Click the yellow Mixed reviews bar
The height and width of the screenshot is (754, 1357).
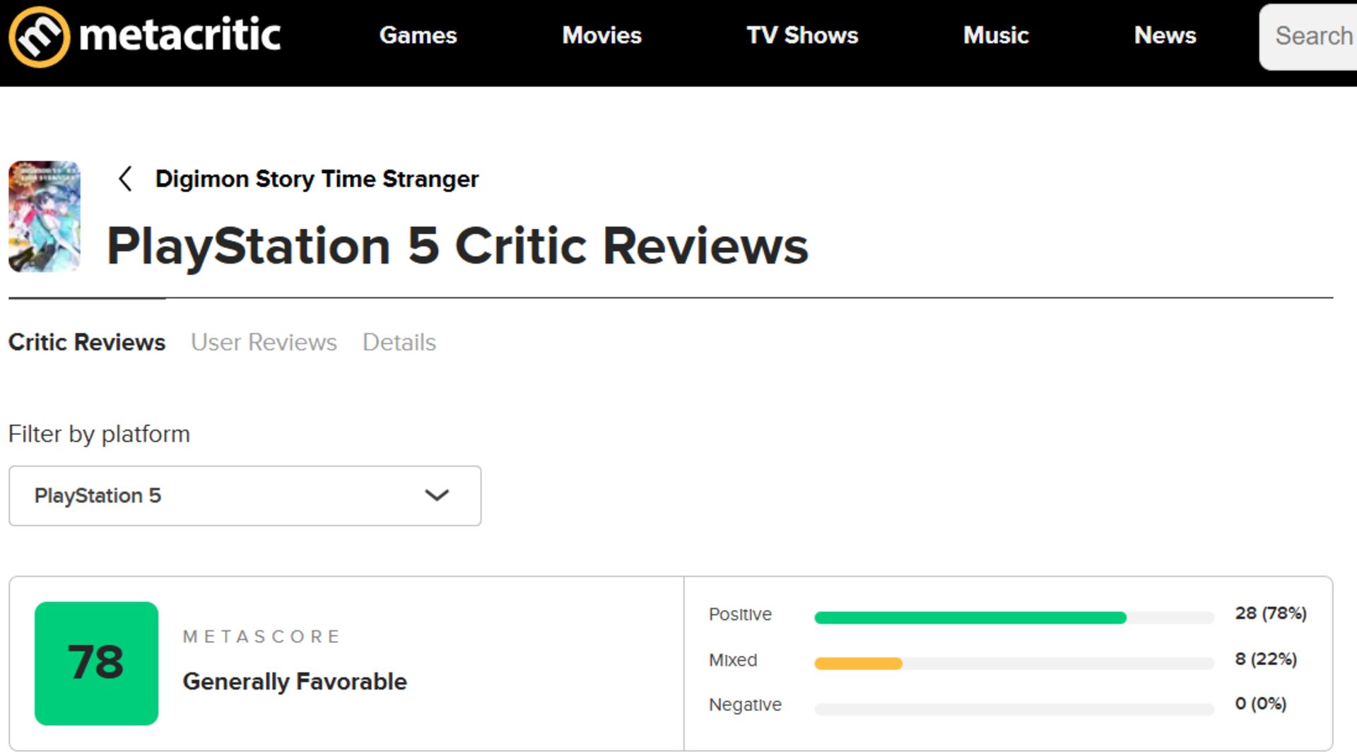858,664
